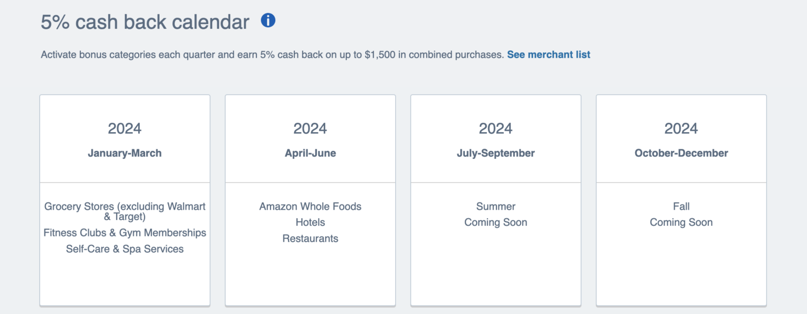Open the See merchant list link
The height and width of the screenshot is (314, 807).
[x=549, y=55]
